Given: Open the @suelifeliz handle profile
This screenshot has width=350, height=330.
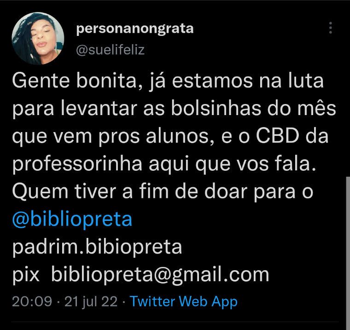Looking at the screenshot, I should [110, 50].
